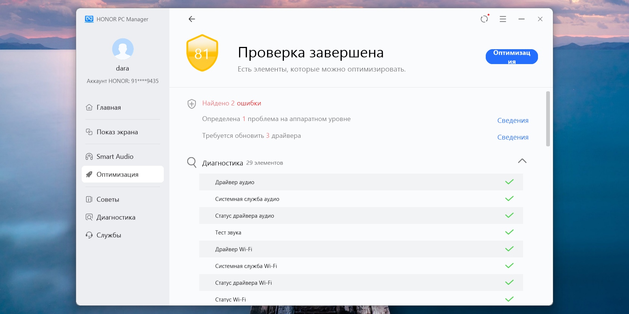
Task: Go back using the left arrow
Action: 192,19
